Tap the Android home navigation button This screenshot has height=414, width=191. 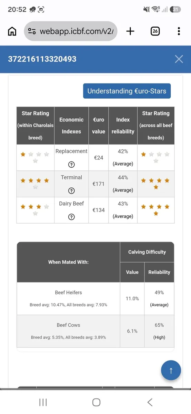pyautogui.click(x=96, y=402)
